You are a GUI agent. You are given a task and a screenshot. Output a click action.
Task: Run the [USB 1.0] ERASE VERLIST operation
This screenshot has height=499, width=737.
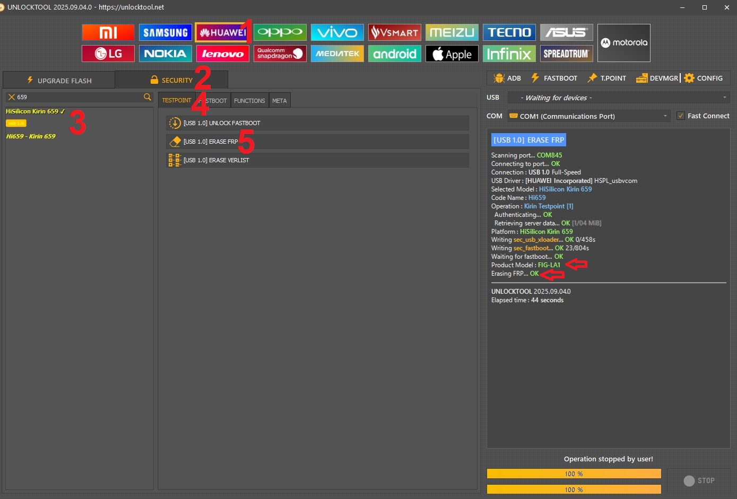(317, 160)
